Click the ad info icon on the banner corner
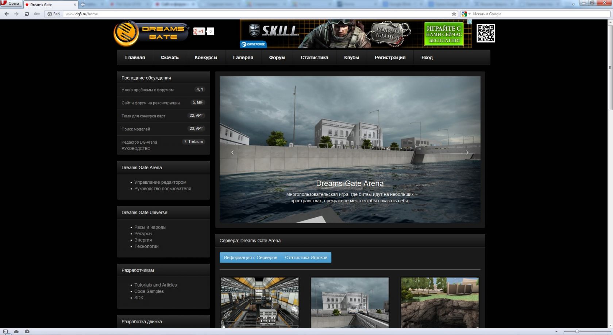This screenshot has width=613, height=335. pos(470,22)
